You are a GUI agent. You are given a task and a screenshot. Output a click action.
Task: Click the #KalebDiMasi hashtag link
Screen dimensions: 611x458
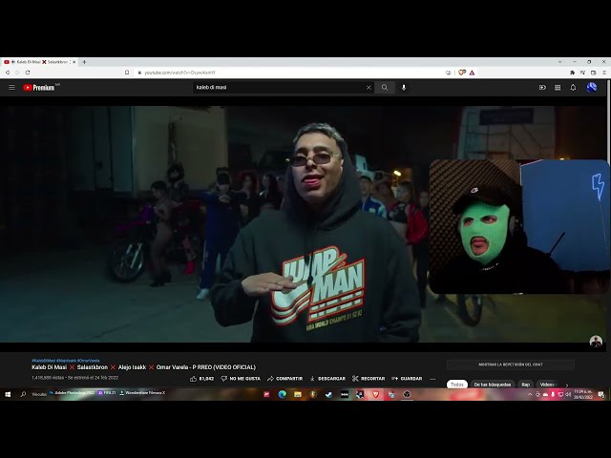(x=44, y=361)
